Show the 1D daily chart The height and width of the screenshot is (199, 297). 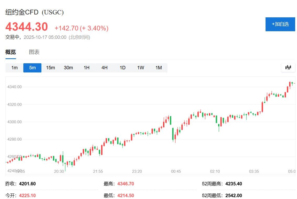(122, 68)
